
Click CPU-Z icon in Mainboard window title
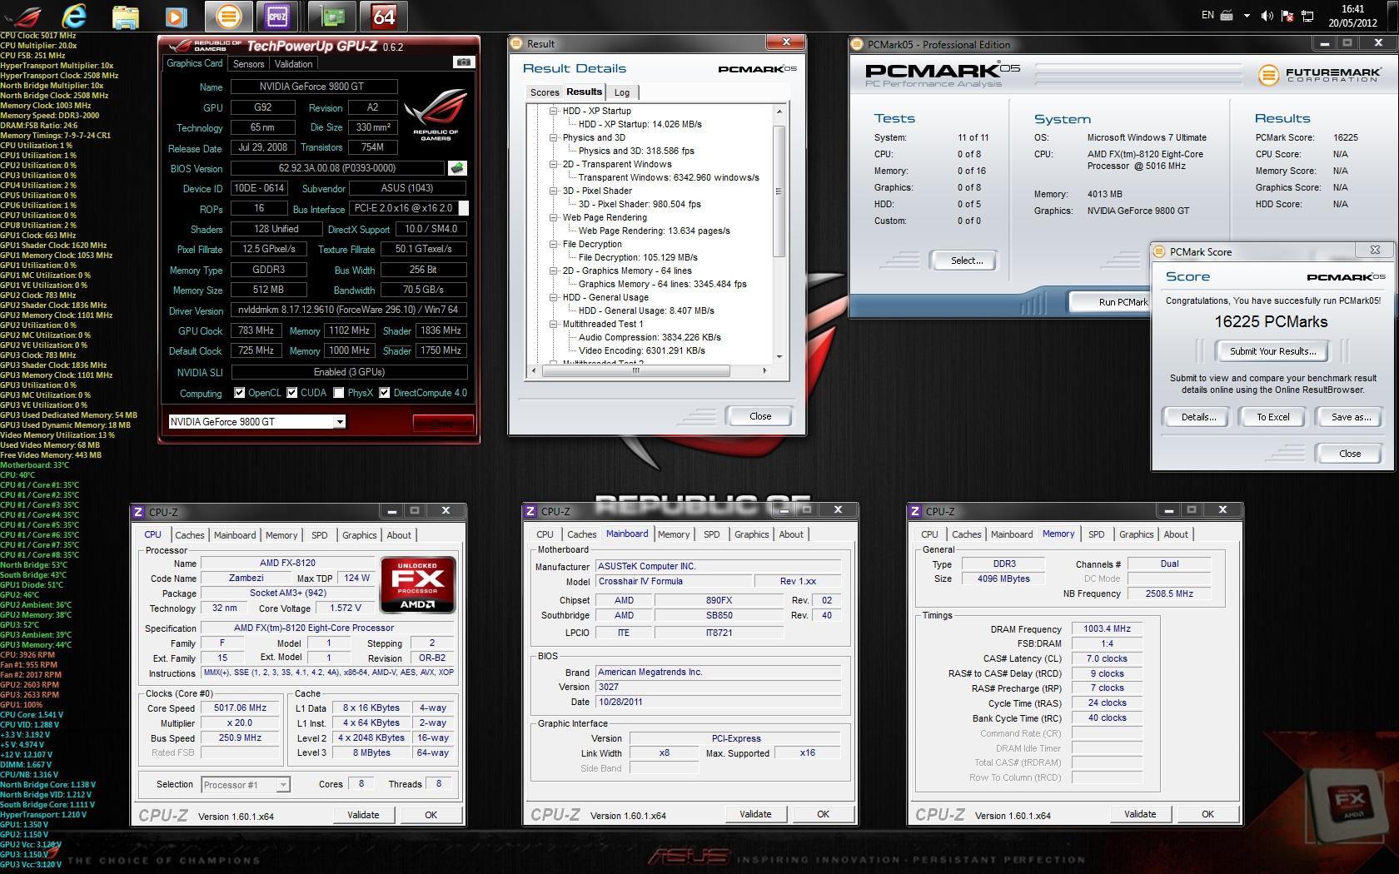(x=531, y=511)
